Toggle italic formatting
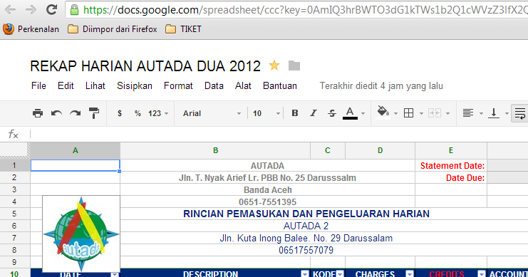 pyautogui.click(x=313, y=113)
